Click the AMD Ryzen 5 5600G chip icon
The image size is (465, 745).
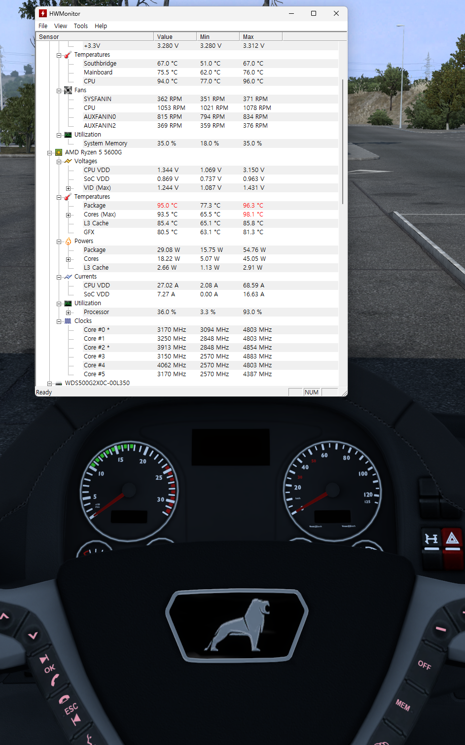click(x=59, y=152)
